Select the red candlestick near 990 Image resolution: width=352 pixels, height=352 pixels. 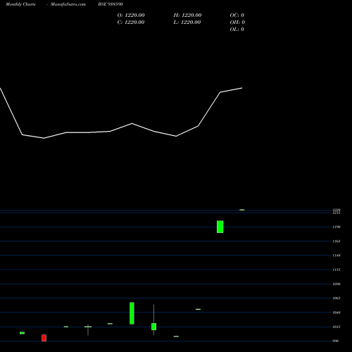[44, 338]
